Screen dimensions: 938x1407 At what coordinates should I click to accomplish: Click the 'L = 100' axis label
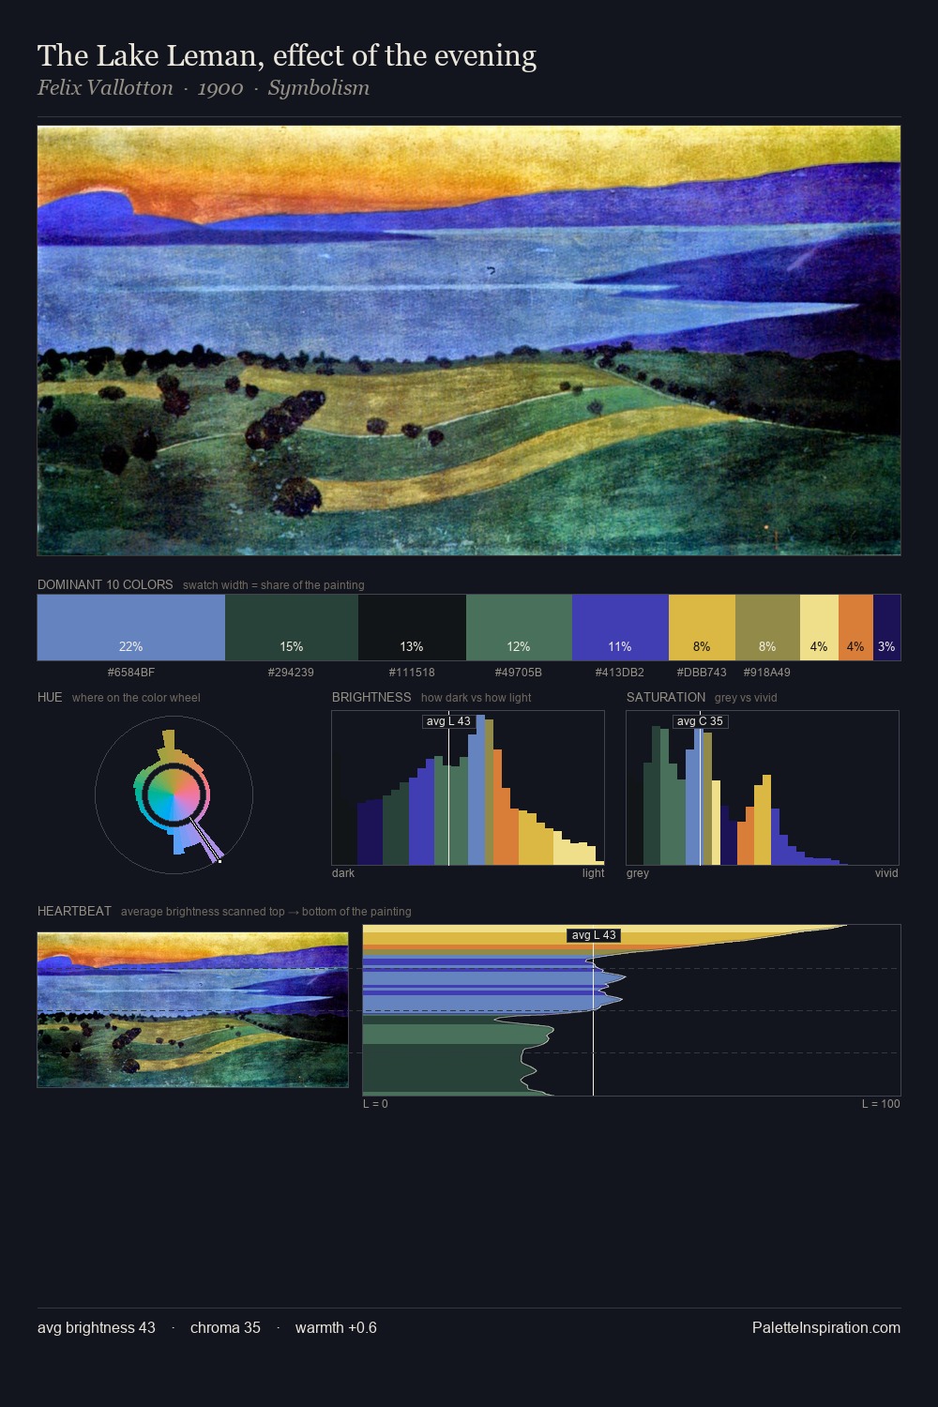pyautogui.click(x=881, y=1104)
